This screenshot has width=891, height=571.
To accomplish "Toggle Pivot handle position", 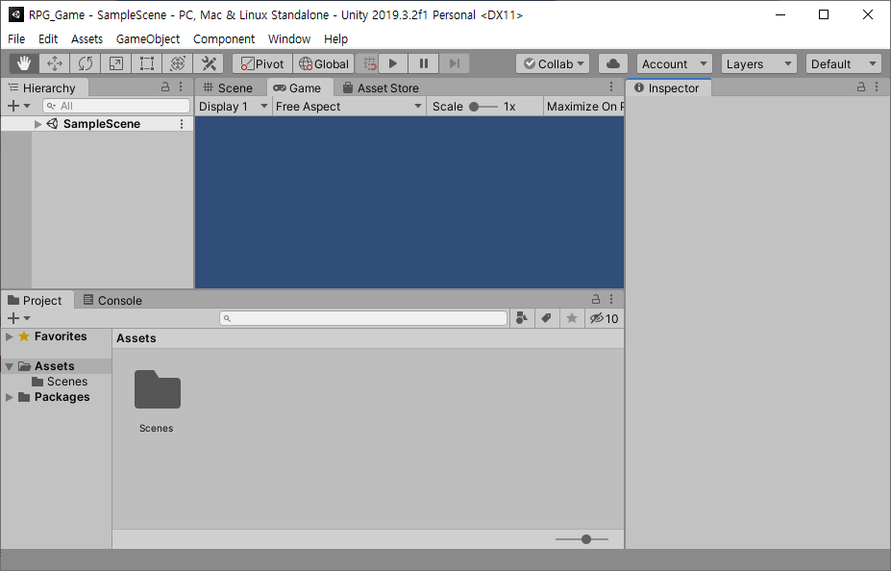I will [262, 63].
